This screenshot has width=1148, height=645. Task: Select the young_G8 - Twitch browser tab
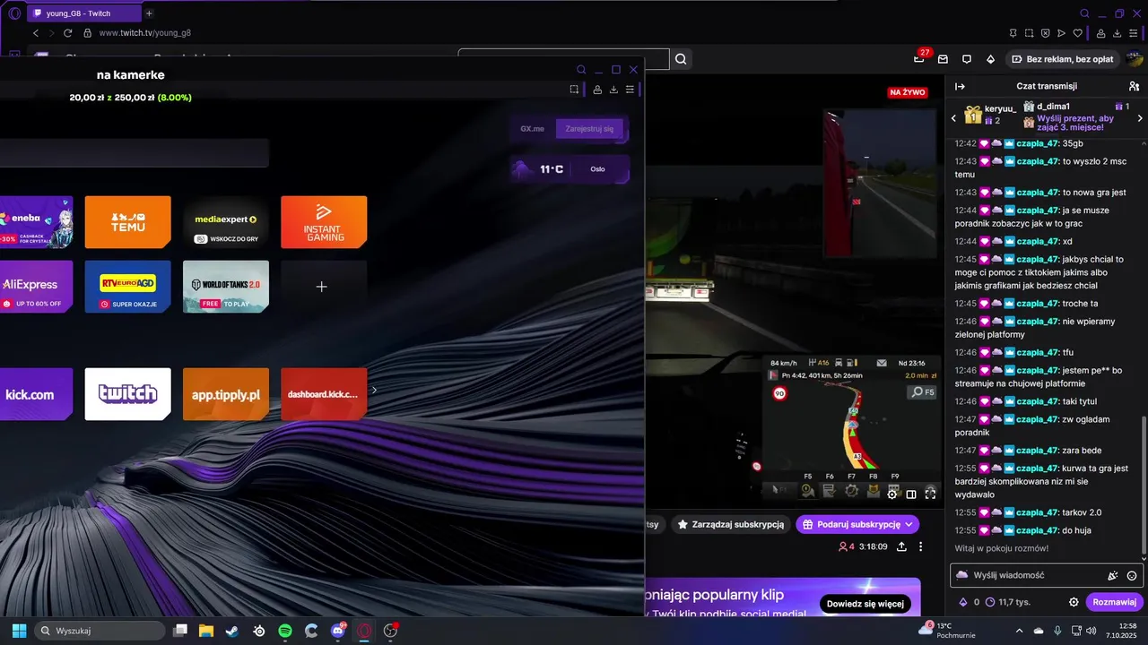84,13
